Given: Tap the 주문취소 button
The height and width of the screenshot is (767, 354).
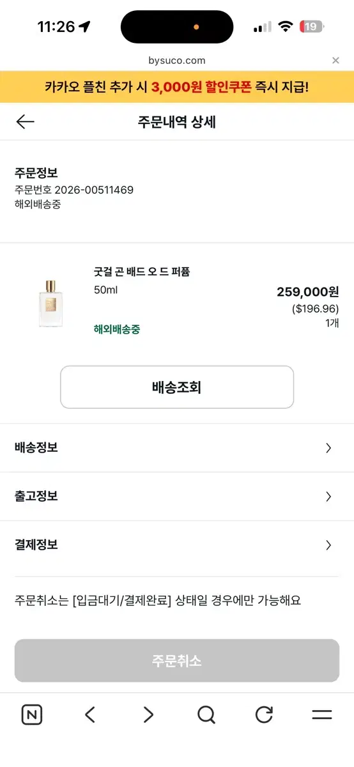Looking at the screenshot, I should [177, 661].
